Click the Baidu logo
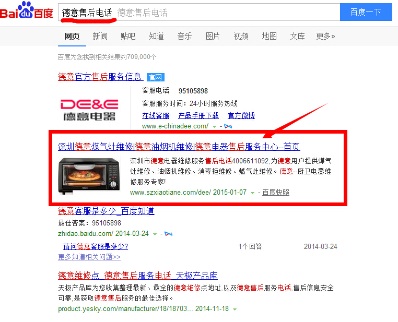398x322 pixels. (x=27, y=10)
